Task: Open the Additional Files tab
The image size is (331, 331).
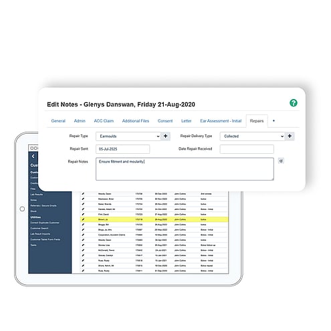Action: pyautogui.click(x=136, y=121)
